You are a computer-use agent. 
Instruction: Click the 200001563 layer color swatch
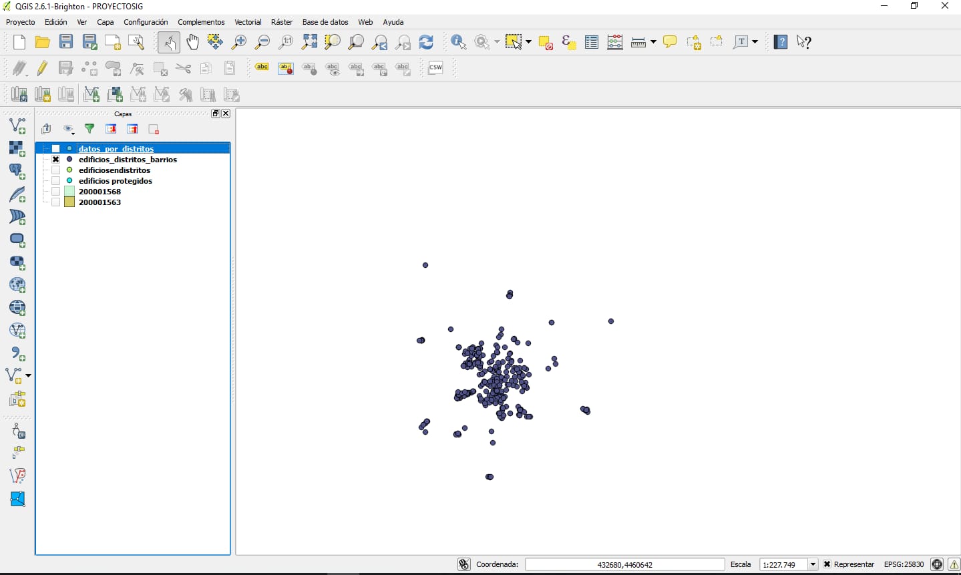(69, 202)
